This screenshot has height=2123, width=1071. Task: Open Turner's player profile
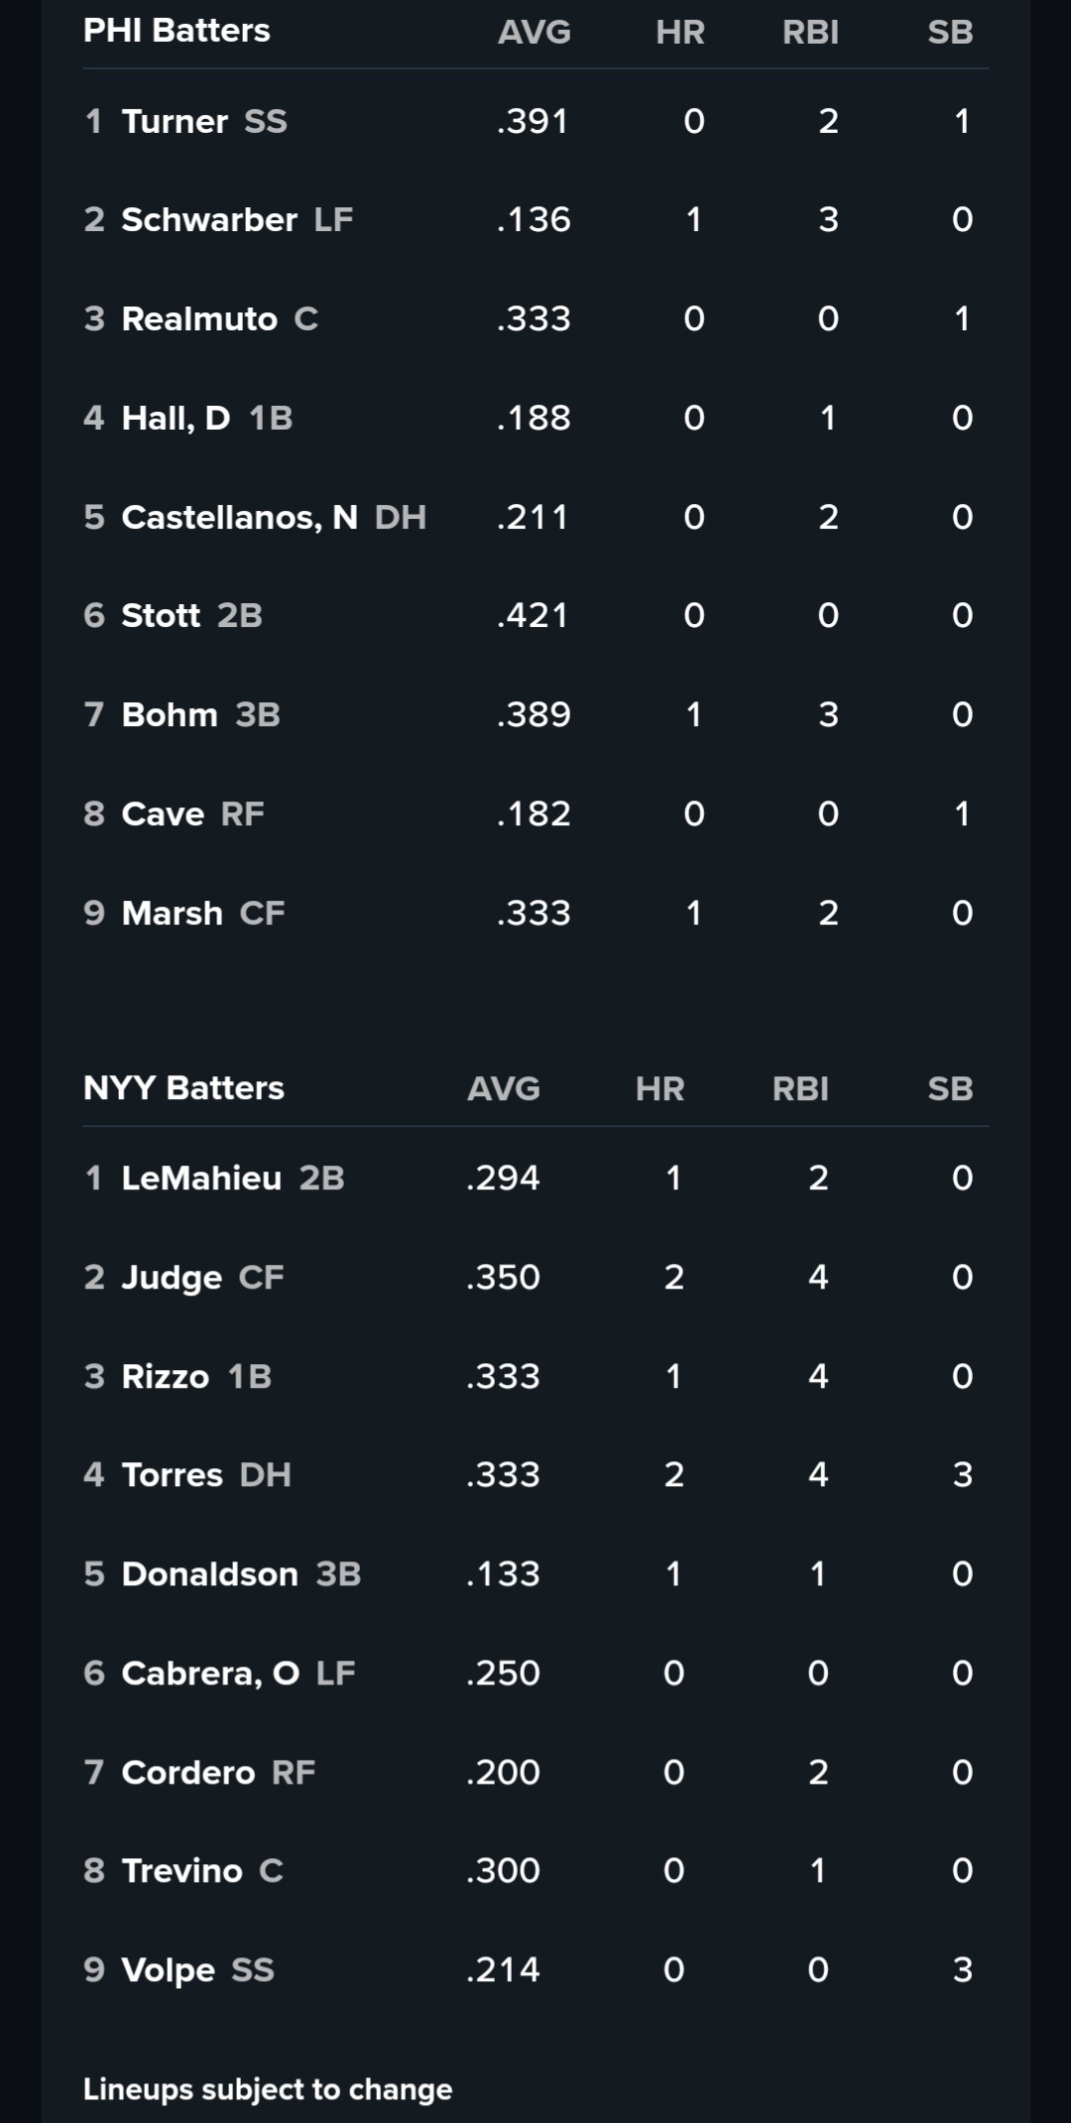pyautogui.click(x=175, y=121)
